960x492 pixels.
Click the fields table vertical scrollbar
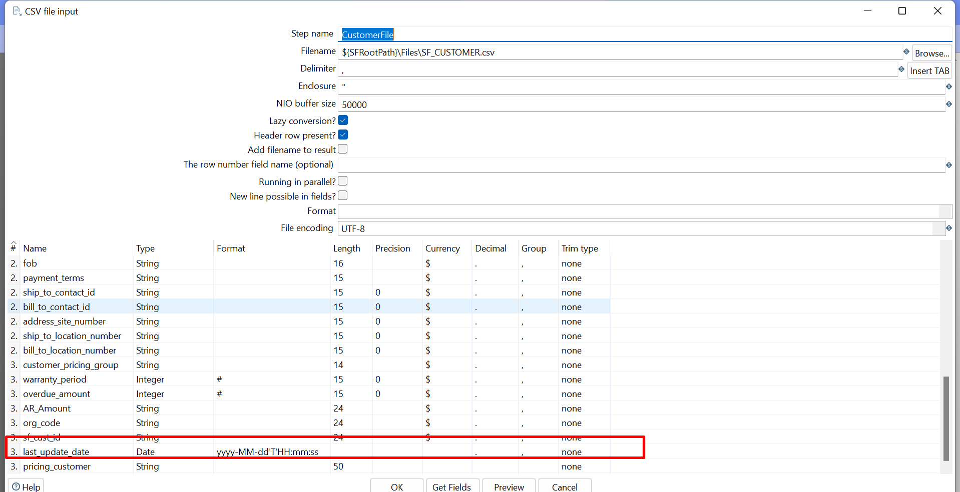tap(945, 418)
